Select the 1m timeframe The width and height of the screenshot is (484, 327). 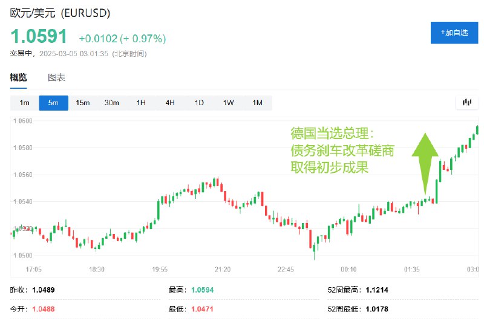24,103
